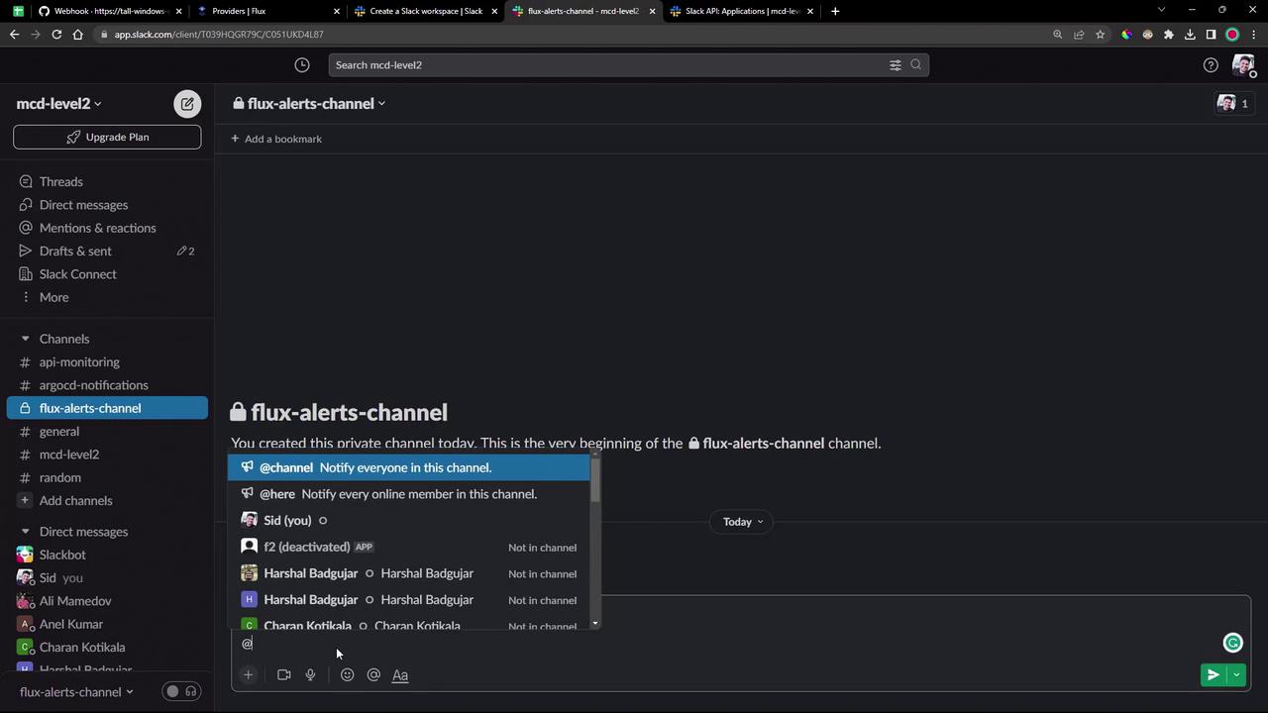Image resolution: width=1268 pixels, height=713 pixels.
Task: Switch to the Webhook GitHub tab
Action: (108, 11)
